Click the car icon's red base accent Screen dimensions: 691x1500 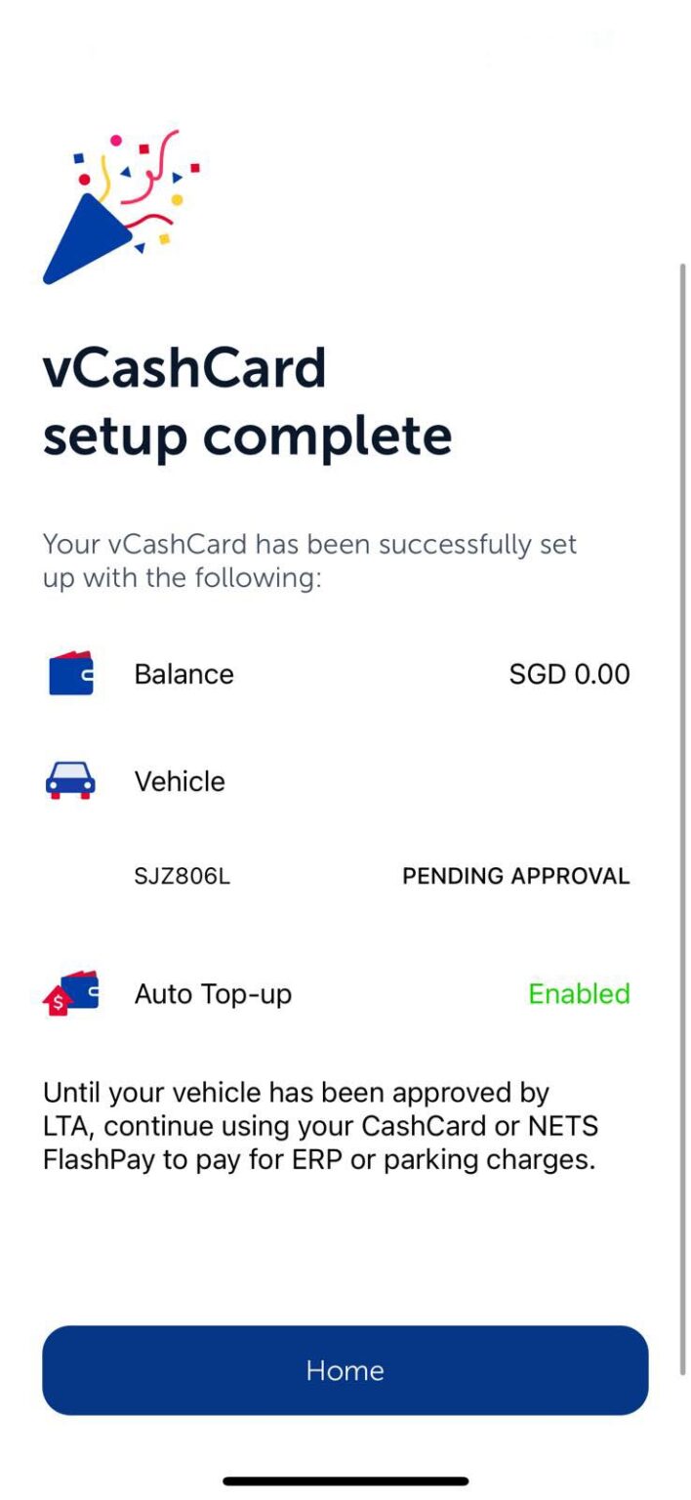tap(71, 798)
